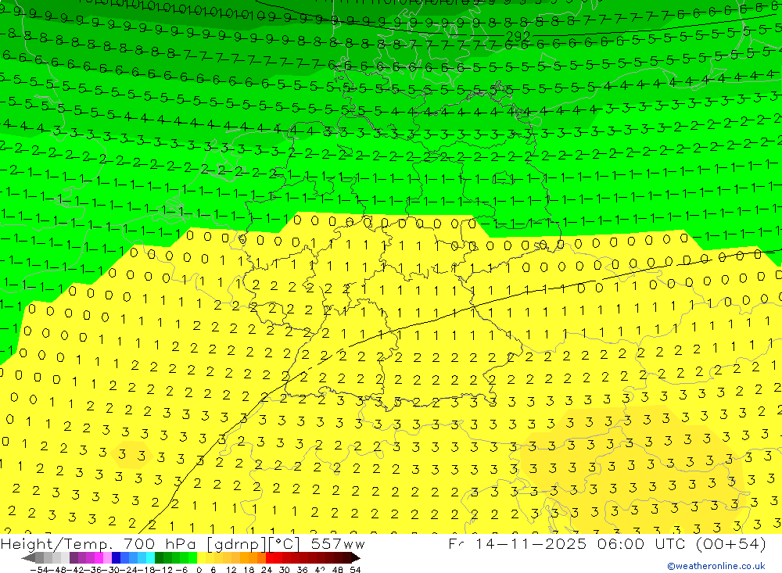This screenshot has height=573, width=782.
Task: Click the bright red swatch above 24 in the legend
Action: [270, 557]
